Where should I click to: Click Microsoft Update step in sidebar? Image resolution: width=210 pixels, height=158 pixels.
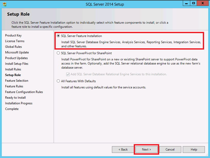click(17, 52)
